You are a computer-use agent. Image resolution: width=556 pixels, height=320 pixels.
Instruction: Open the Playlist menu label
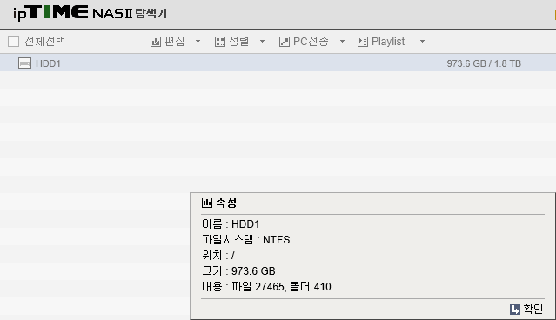tap(388, 42)
